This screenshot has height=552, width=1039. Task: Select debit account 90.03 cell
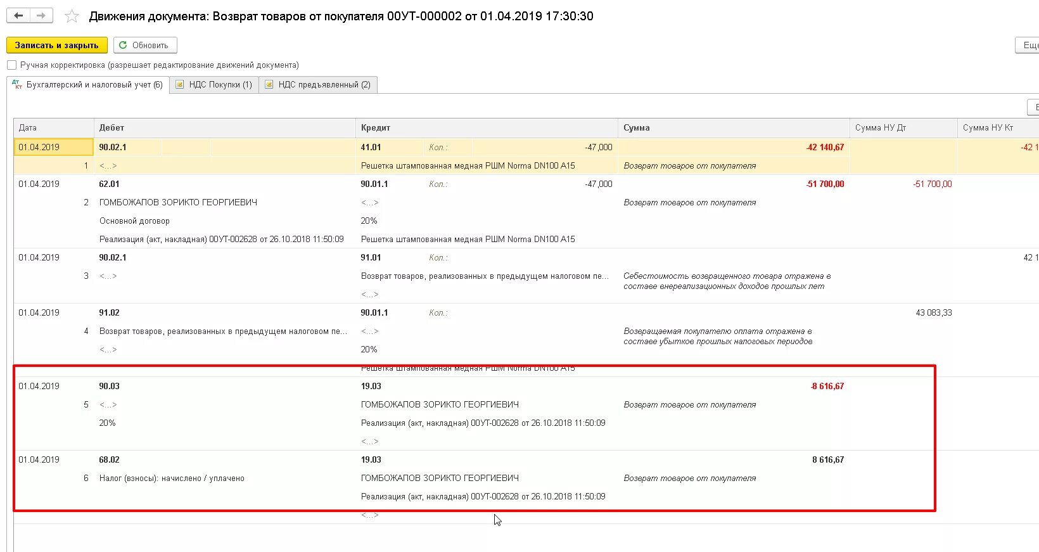pos(109,386)
